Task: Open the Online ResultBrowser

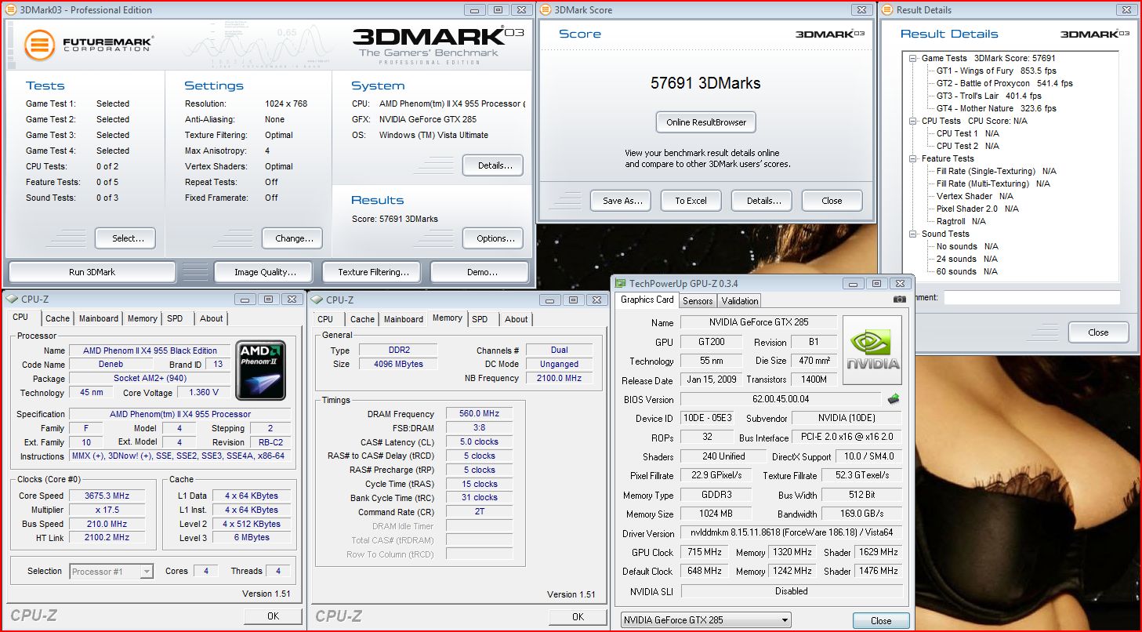Action: 706,122
